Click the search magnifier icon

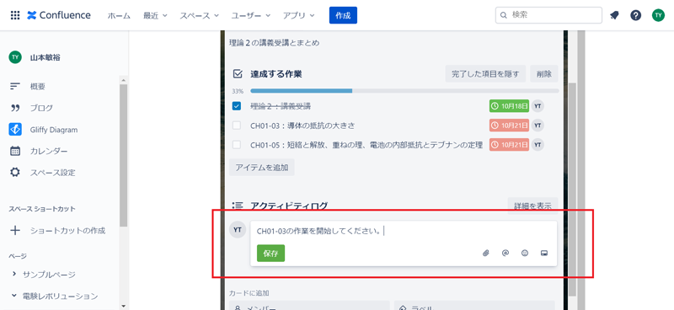click(x=504, y=15)
